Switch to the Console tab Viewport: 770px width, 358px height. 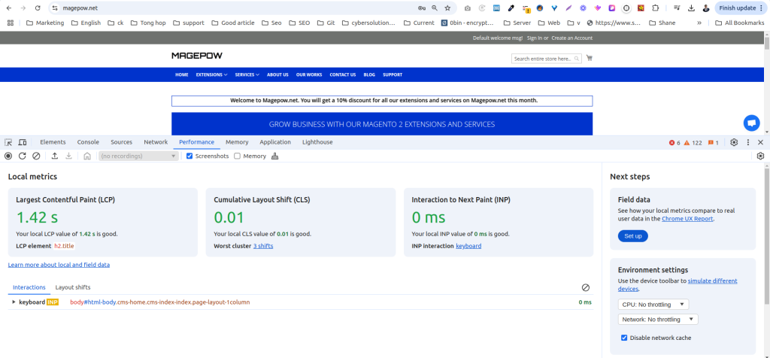coord(88,142)
